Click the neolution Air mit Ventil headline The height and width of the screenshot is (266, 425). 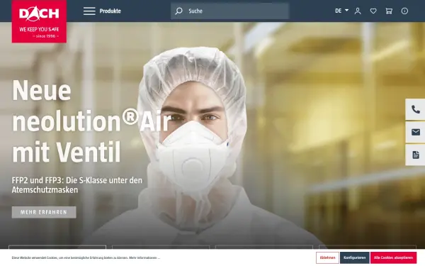pos(92,121)
